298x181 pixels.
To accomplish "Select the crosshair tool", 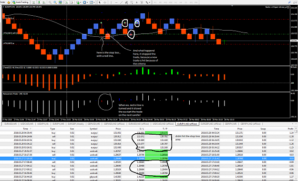I will [x=105, y=2].
